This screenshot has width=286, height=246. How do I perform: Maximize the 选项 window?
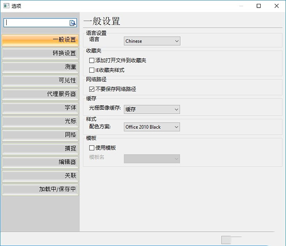click(259, 6)
